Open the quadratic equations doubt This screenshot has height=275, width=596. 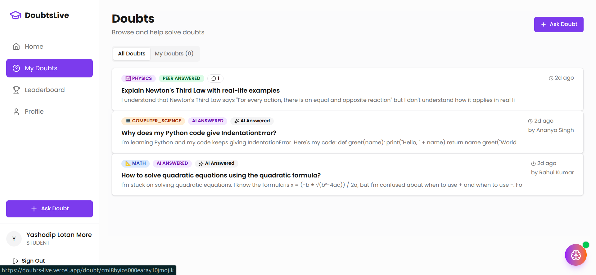[x=221, y=175]
